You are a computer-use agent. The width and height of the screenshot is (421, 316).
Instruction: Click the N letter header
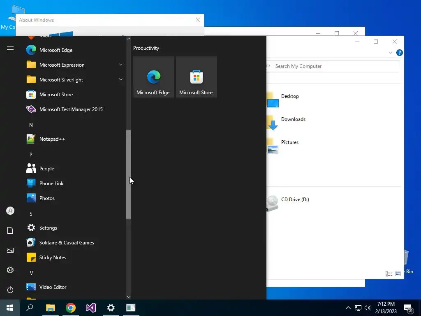pos(31,125)
